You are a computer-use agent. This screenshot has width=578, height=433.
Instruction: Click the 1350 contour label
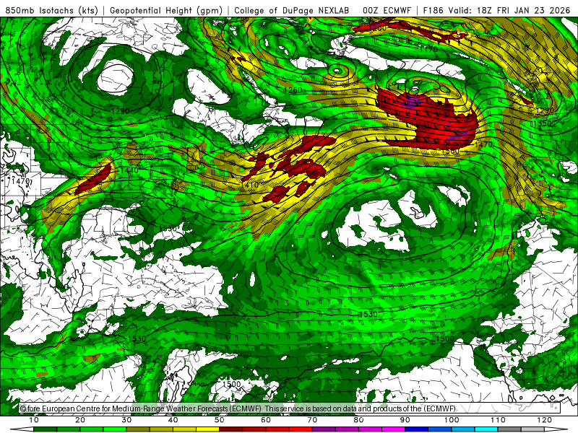541,123
